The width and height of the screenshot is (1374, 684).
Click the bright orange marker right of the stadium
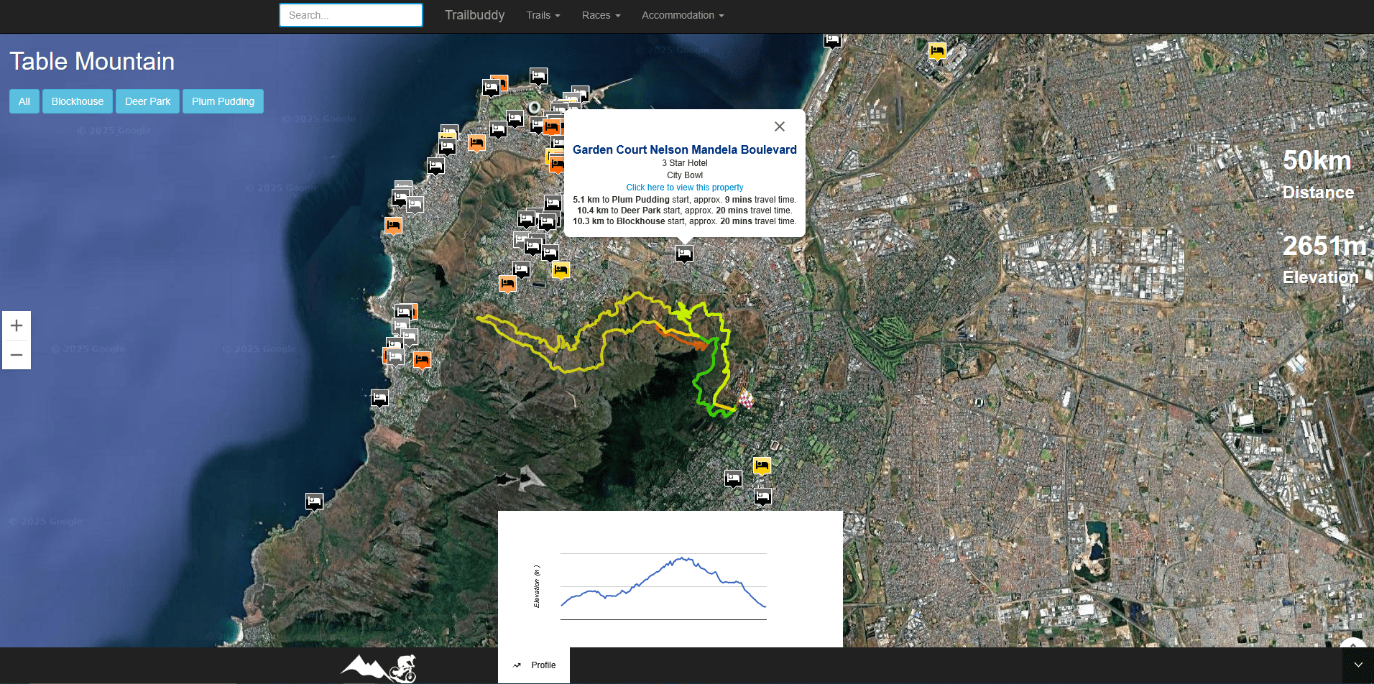coord(552,127)
